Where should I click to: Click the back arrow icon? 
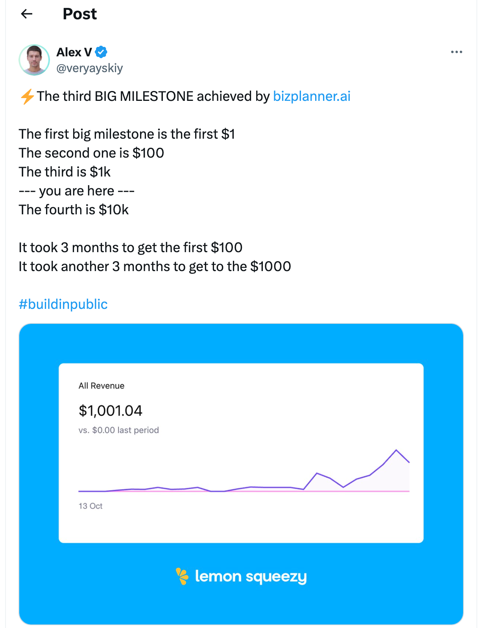coord(27,14)
